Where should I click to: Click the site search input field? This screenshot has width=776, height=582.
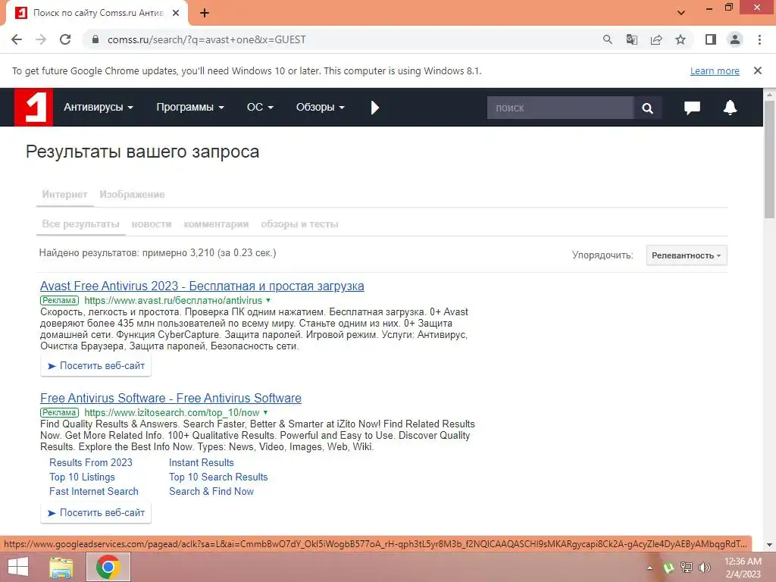tap(560, 108)
